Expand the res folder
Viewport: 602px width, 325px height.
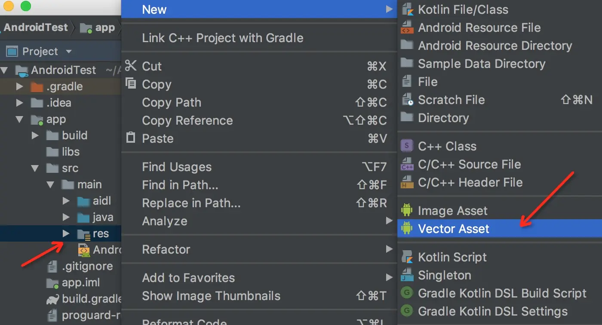click(66, 234)
